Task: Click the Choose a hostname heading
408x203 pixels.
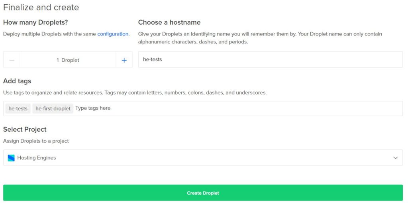Action: tap(169, 22)
